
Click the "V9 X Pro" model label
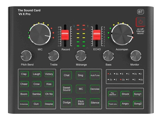pos(24,14)
